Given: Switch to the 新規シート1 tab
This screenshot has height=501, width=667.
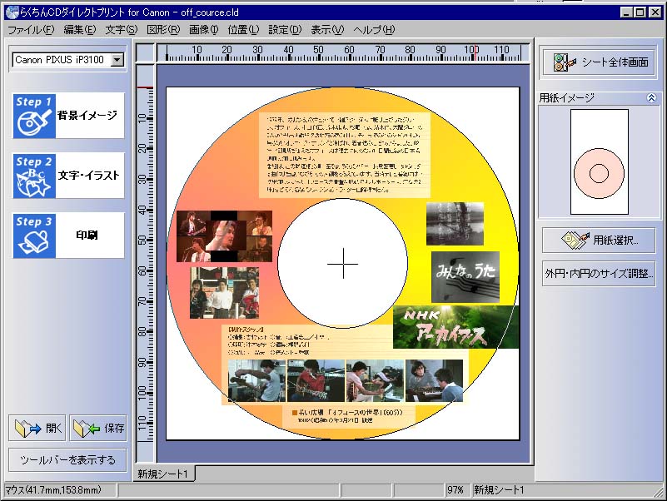Looking at the screenshot, I should pos(164,474).
